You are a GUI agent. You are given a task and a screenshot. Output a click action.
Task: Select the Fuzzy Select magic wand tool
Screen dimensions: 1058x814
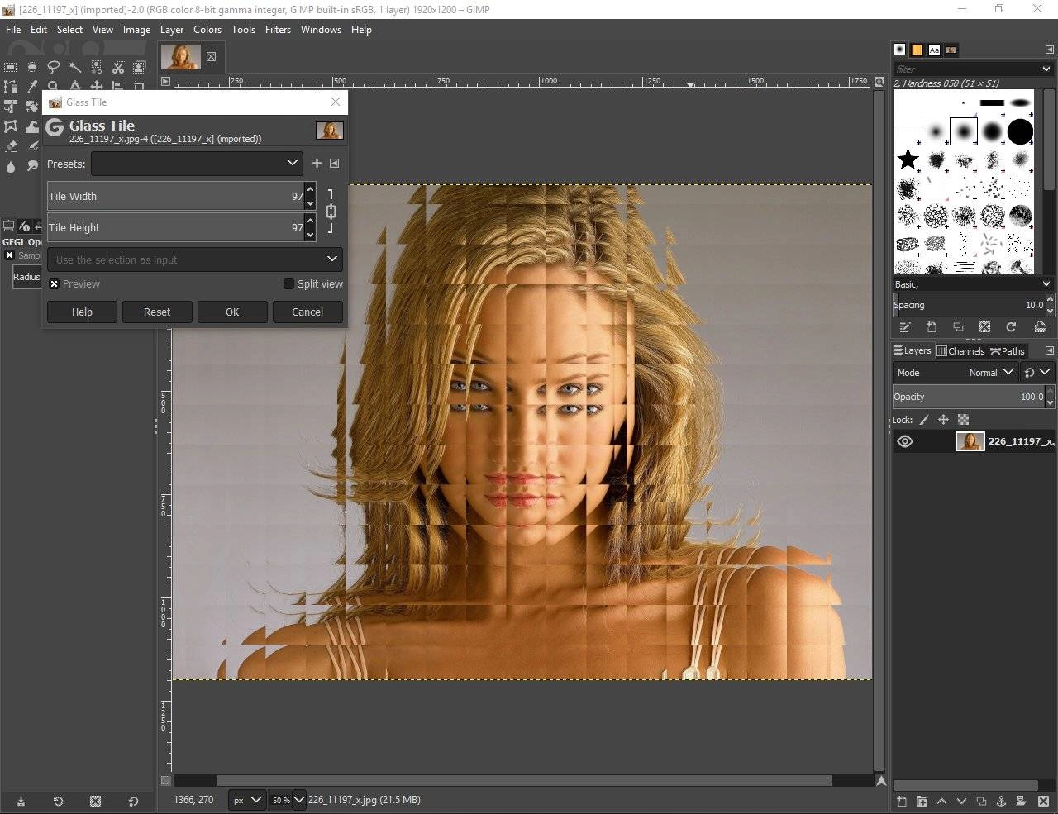coord(75,67)
